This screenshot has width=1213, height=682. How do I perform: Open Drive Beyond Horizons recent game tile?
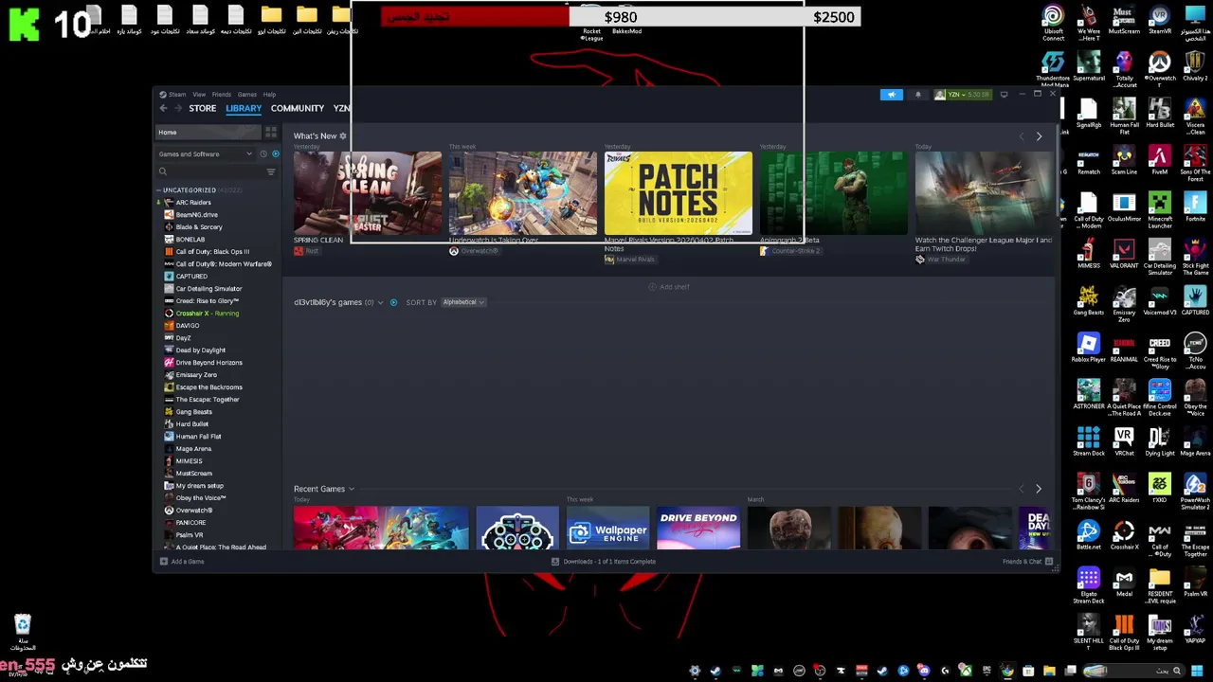click(698, 528)
